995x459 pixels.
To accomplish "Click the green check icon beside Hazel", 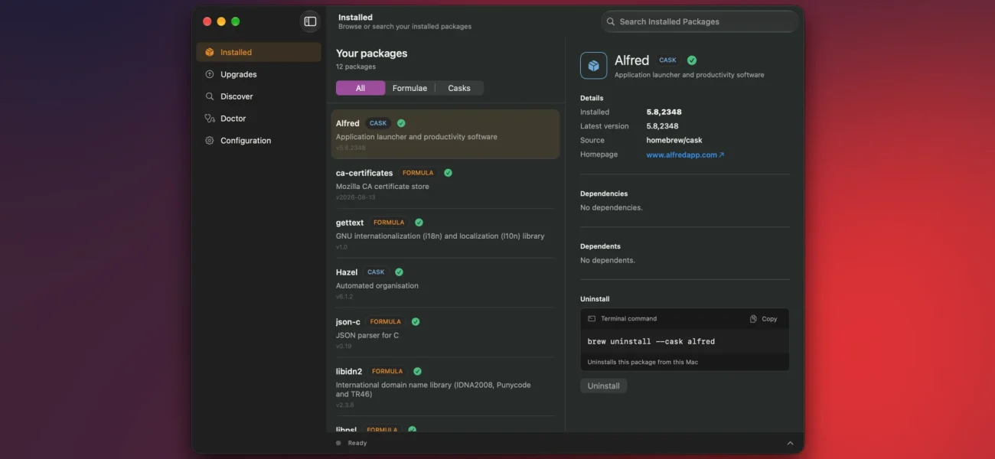I will pos(399,272).
